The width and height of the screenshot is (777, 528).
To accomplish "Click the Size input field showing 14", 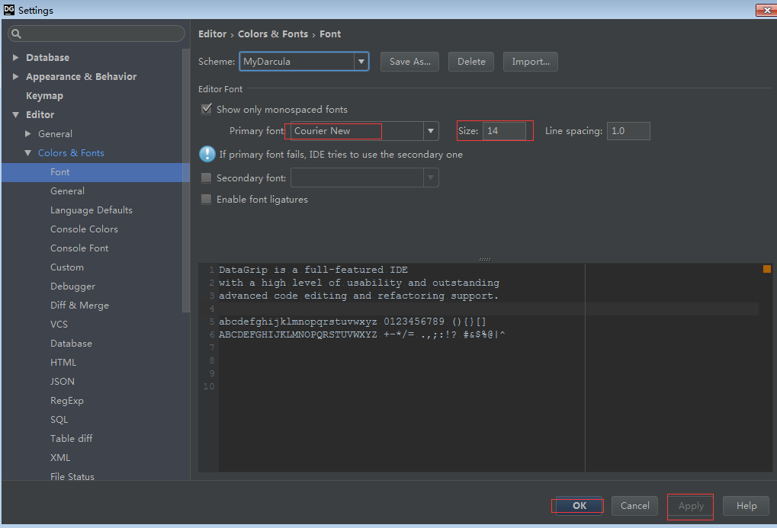I will click(x=505, y=131).
